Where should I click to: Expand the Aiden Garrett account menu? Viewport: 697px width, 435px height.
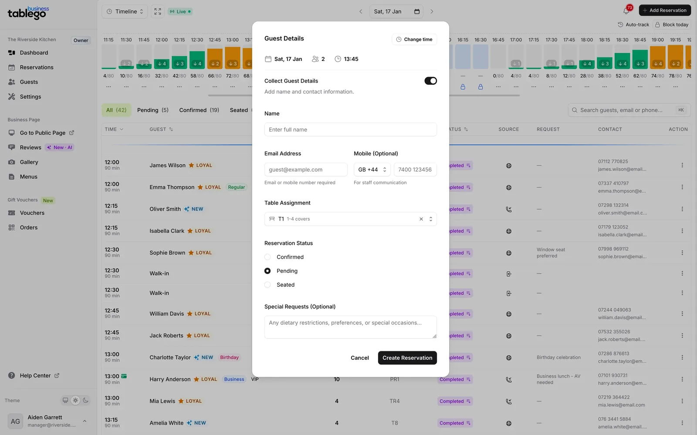[85, 421]
